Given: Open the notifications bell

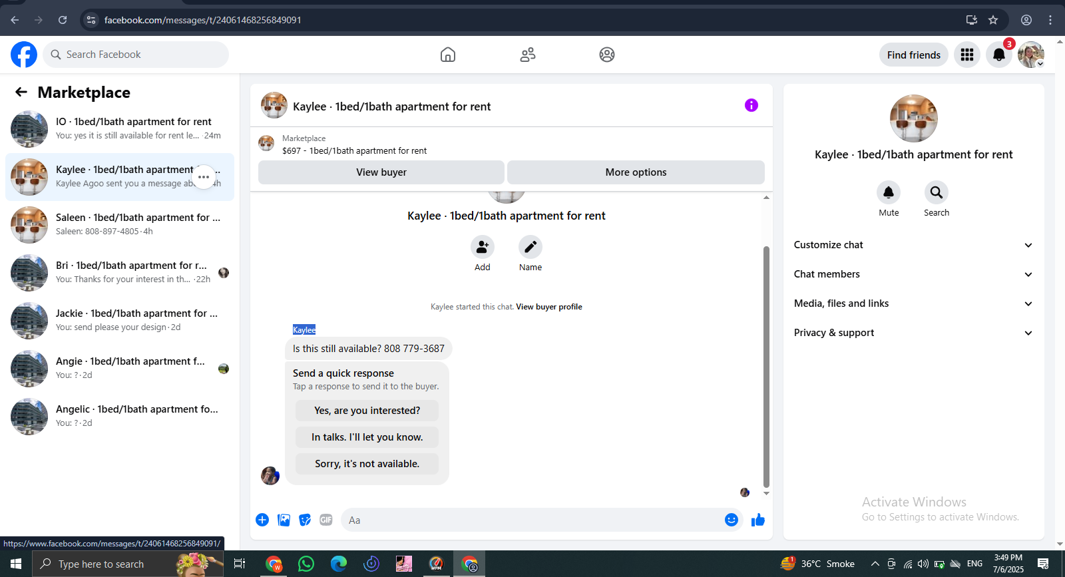Looking at the screenshot, I should (999, 55).
